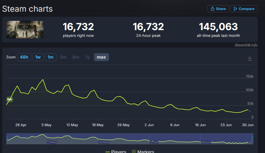
Task: Click the 150k y-axis label
Action: coord(250,76)
